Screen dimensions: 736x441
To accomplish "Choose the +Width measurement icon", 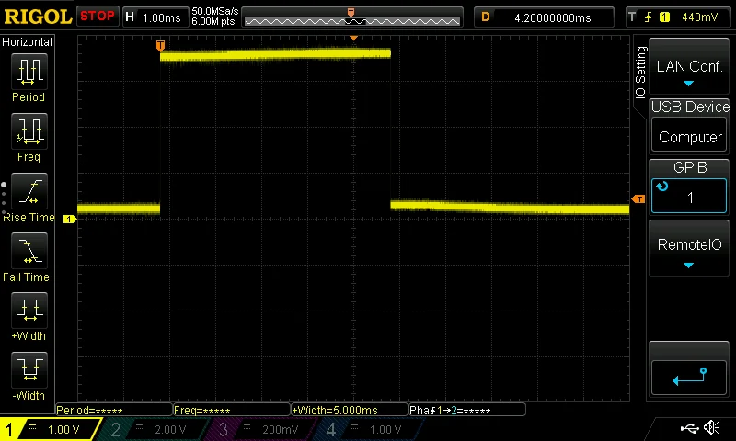I will (x=29, y=311).
